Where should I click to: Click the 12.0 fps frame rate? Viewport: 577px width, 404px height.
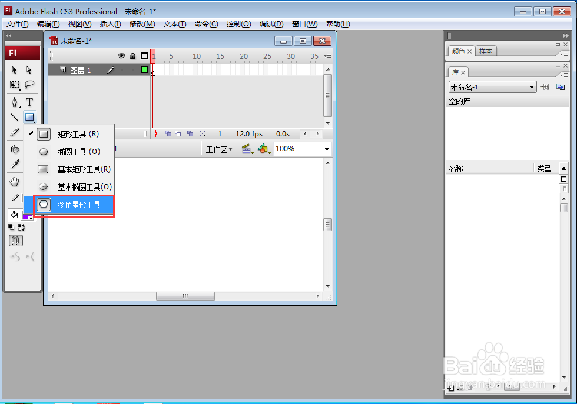pyautogui.click(x=249, y=134)
